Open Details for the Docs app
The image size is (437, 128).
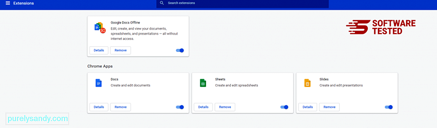pos(99,107)
